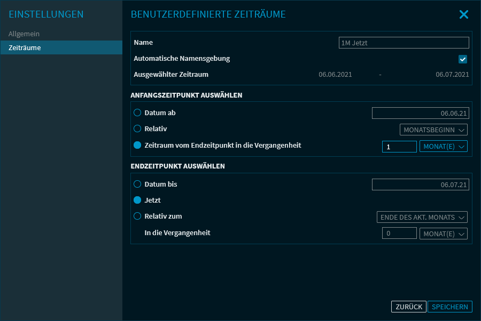Select the 'Datum ab' radio option

tap(137, 113)
